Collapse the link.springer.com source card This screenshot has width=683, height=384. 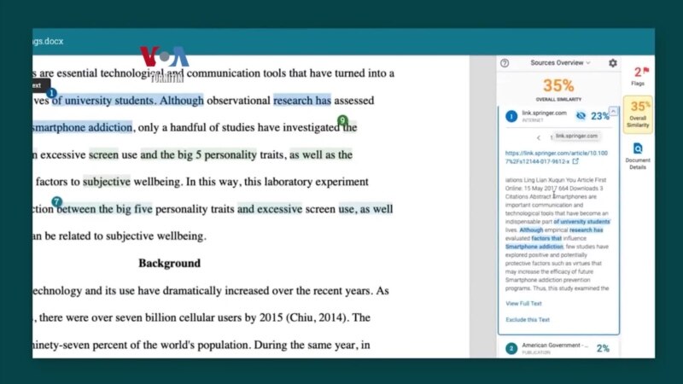pos(613,112)
